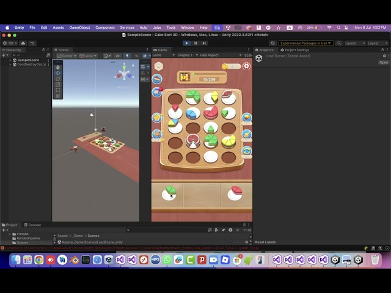The height and width of the screenshot is (293, 391).
Task: Click the Pause button
Action: pyautogui.click(x=195, y=43)
